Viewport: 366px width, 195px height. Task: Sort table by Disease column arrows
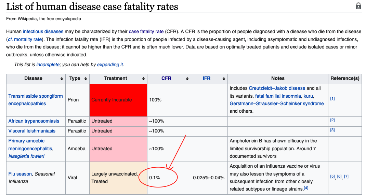[62, 79]
